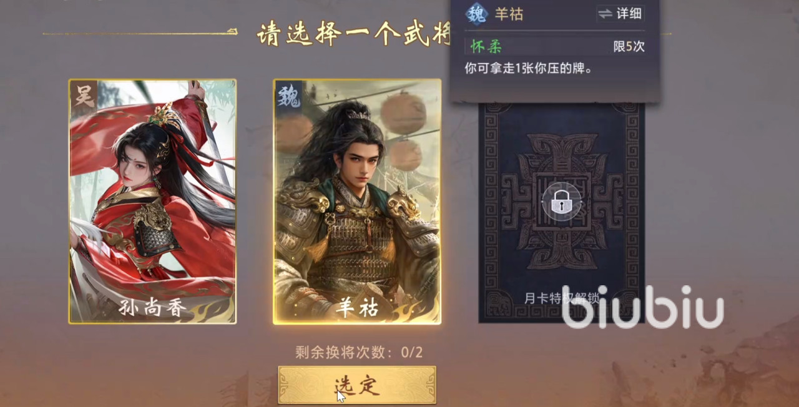Click the 月卡特权解锁 unlock text

click(562, 298)
